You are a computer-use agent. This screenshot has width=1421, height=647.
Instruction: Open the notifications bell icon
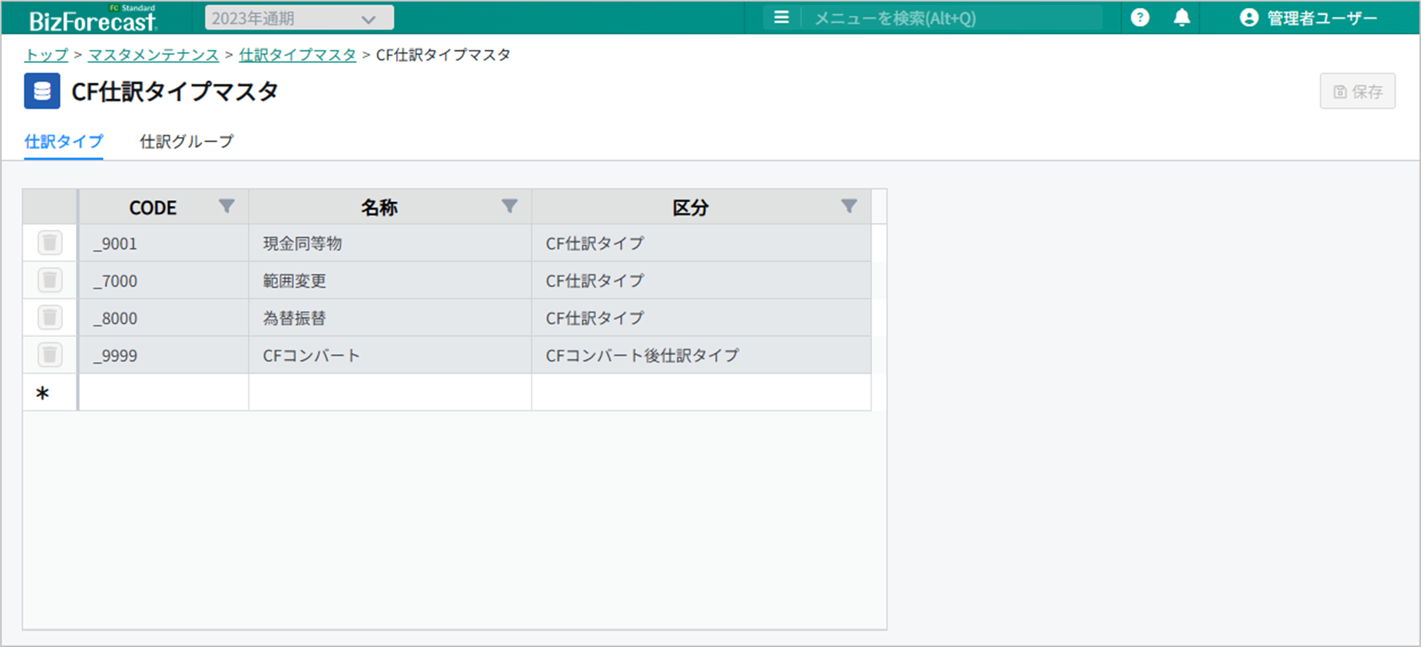click(1181, 17)
